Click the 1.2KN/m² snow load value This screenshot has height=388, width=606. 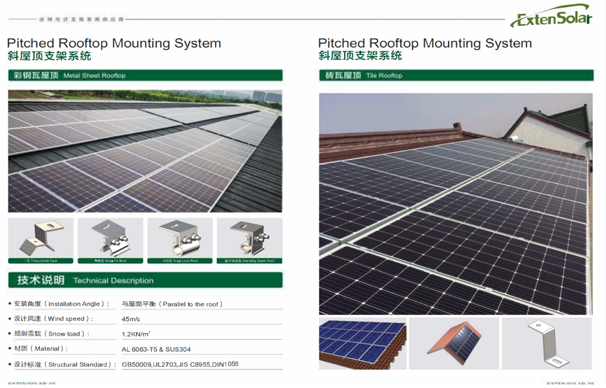136,334
